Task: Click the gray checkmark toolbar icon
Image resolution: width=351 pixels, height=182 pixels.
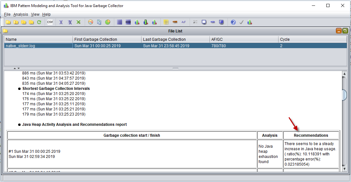Action: coord(241,22)
